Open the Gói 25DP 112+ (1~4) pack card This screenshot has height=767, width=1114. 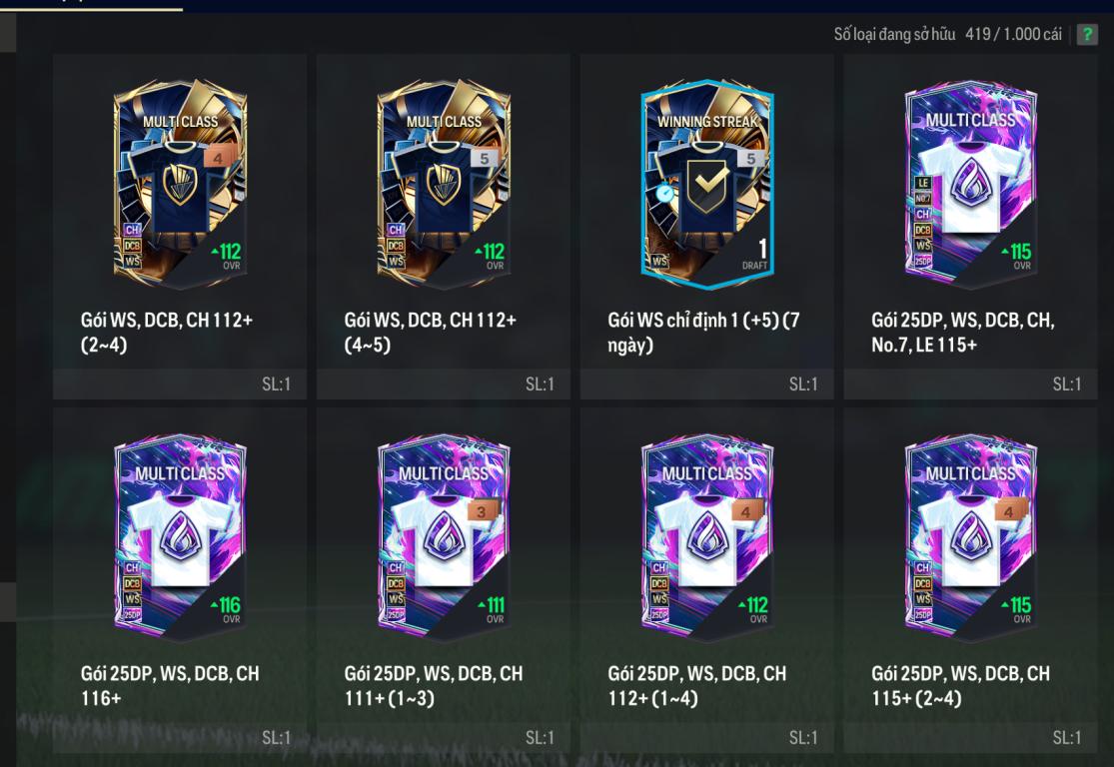(707, 580)
